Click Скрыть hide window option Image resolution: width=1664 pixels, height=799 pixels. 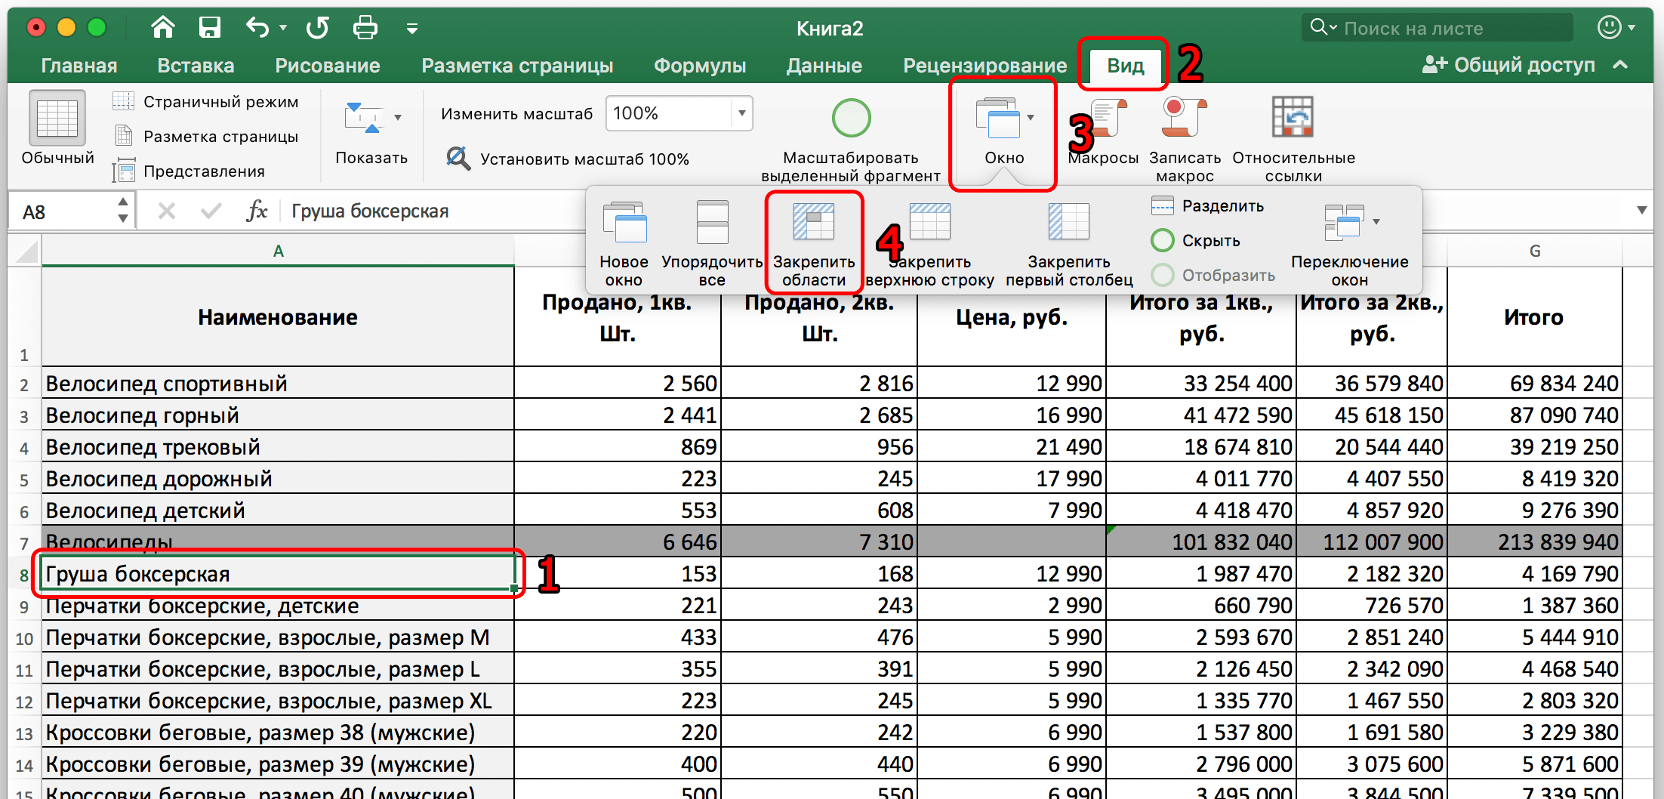(x=1196, y=240)
